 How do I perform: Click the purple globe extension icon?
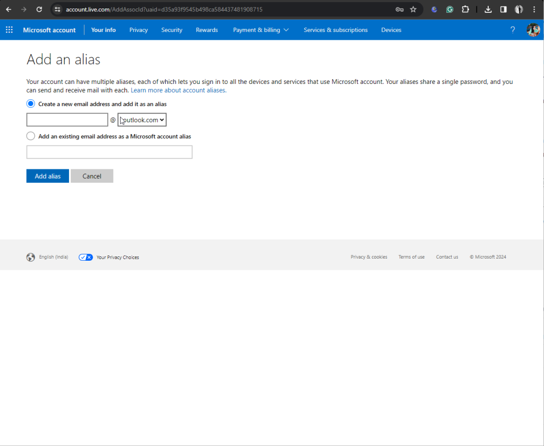coord(434,10)
